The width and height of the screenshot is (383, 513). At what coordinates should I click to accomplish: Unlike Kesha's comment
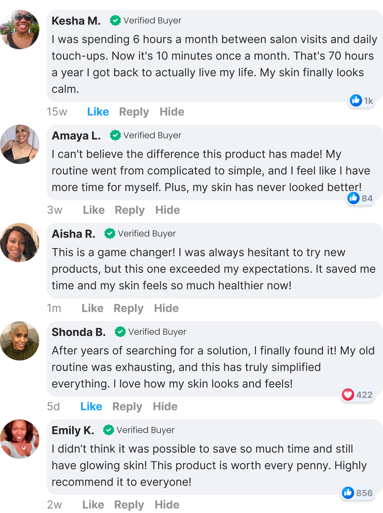(98, 111)
